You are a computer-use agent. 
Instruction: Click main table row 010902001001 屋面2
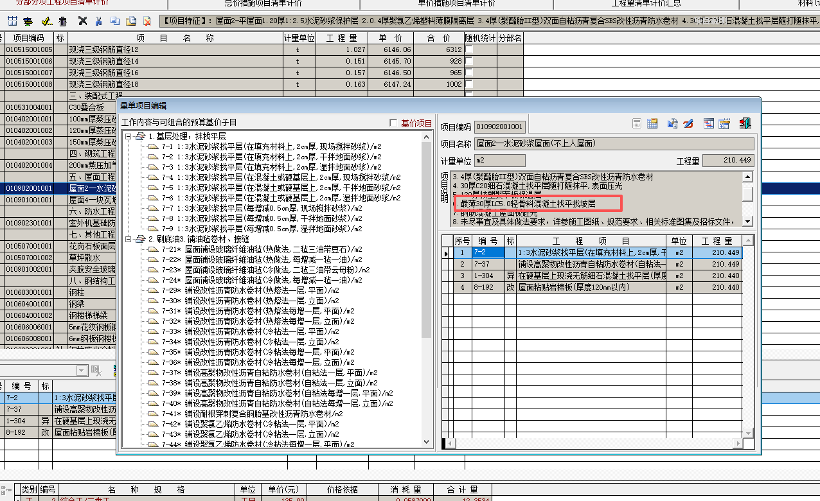59,189
